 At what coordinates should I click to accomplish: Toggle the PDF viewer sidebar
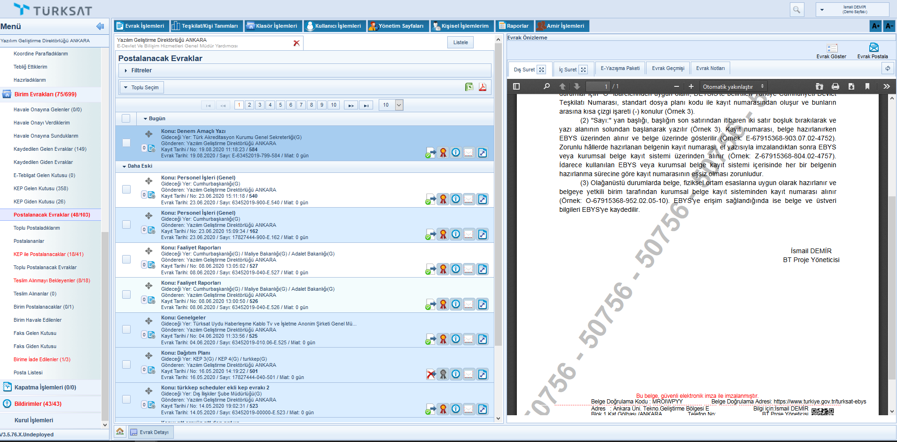click(516, 86)
